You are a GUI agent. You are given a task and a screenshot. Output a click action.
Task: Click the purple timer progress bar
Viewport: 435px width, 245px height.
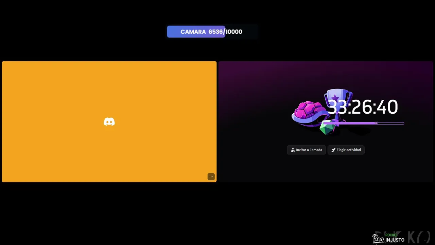click(x=363, y=123)
